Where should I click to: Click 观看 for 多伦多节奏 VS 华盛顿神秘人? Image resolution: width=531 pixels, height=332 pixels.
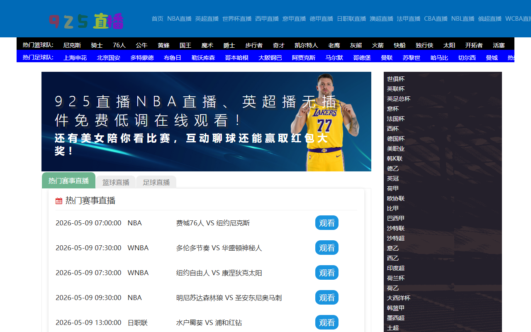click(x=327, y=248)
